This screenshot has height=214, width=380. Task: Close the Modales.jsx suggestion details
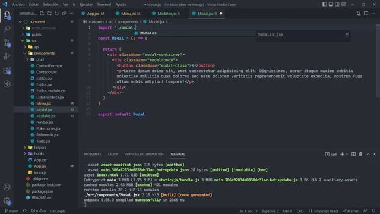[347, 34]
